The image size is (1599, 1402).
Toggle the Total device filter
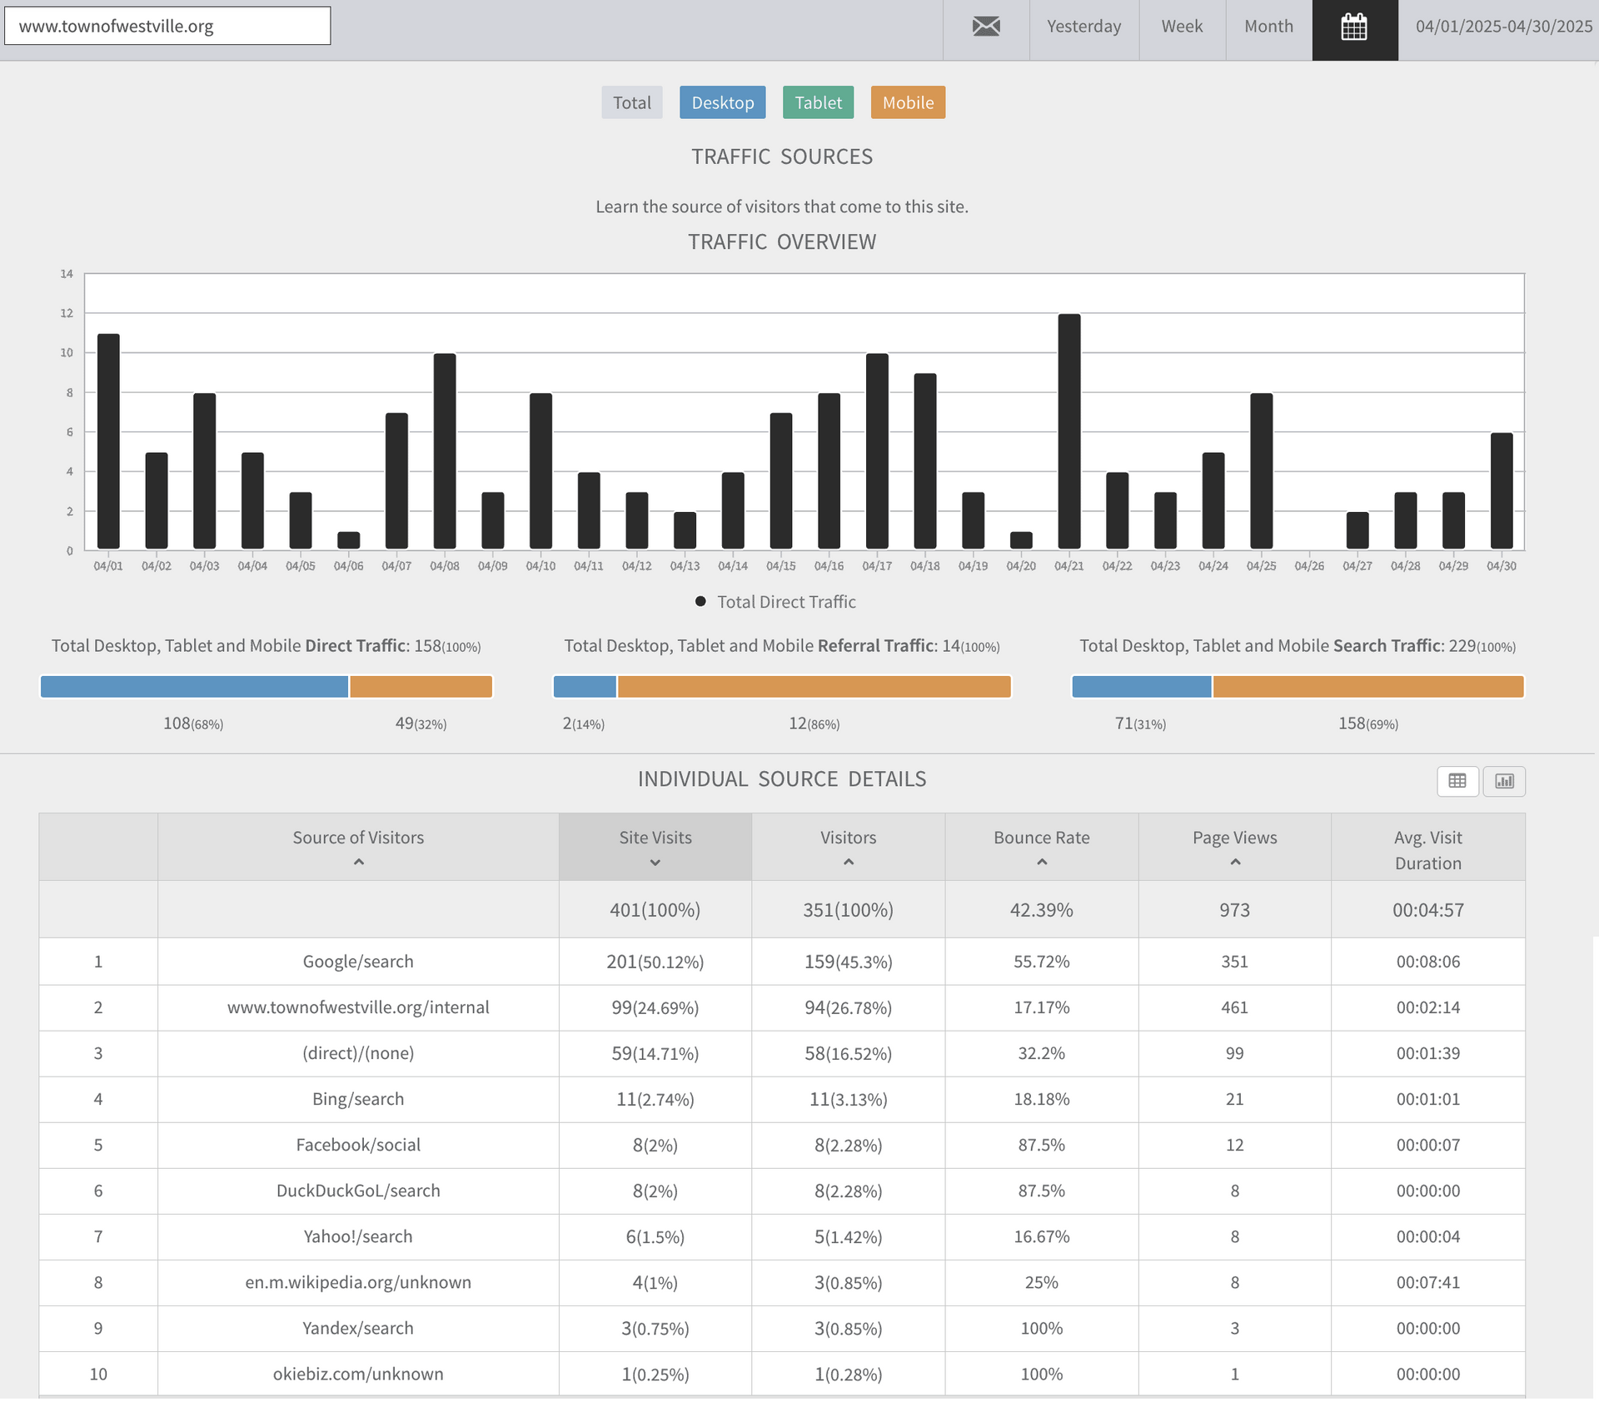tap(631, 102)
